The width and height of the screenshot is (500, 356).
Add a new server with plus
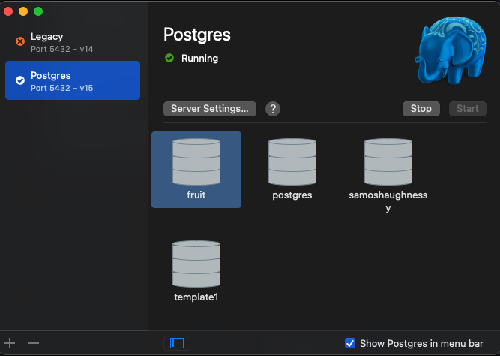10,343
